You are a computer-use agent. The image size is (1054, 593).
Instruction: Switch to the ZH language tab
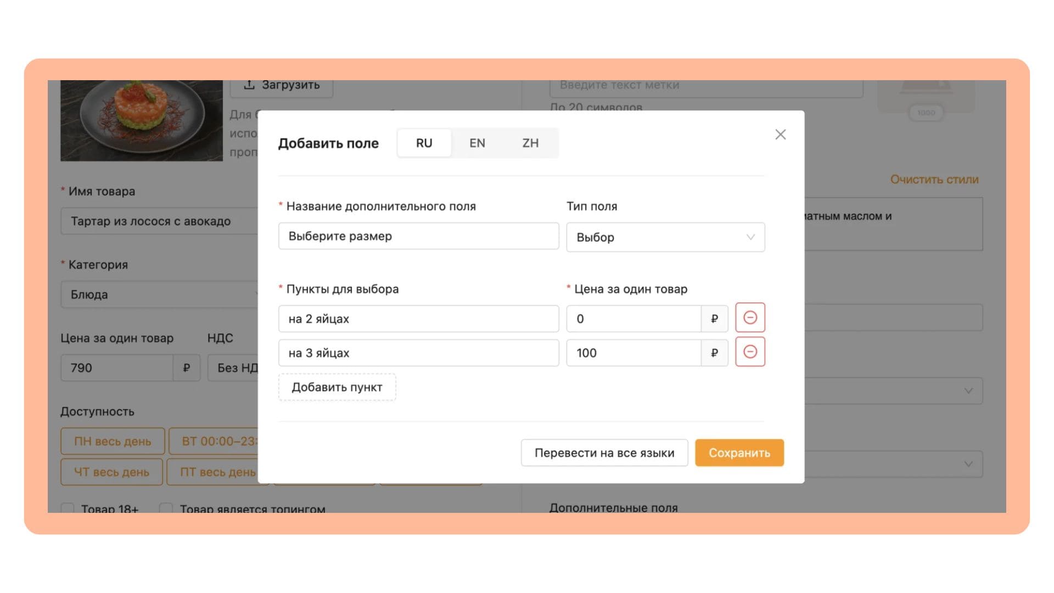[x=530, y=143]
